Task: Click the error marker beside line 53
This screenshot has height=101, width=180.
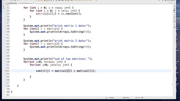Action: [x=6, y=71]
